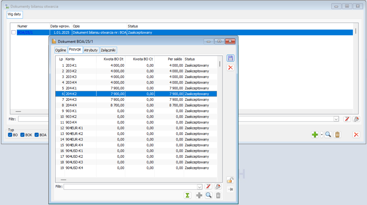Select row 1 with account 203-K1
This screenshot has height=205, width=367.
coord(136,65)
